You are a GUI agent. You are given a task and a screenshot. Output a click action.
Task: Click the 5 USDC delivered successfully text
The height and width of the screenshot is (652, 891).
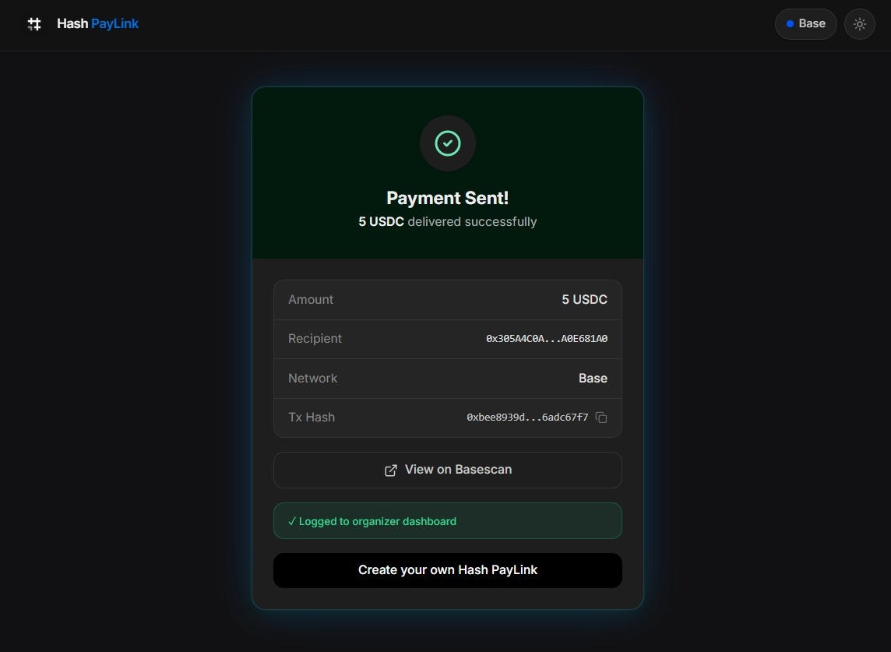[448, 222]
